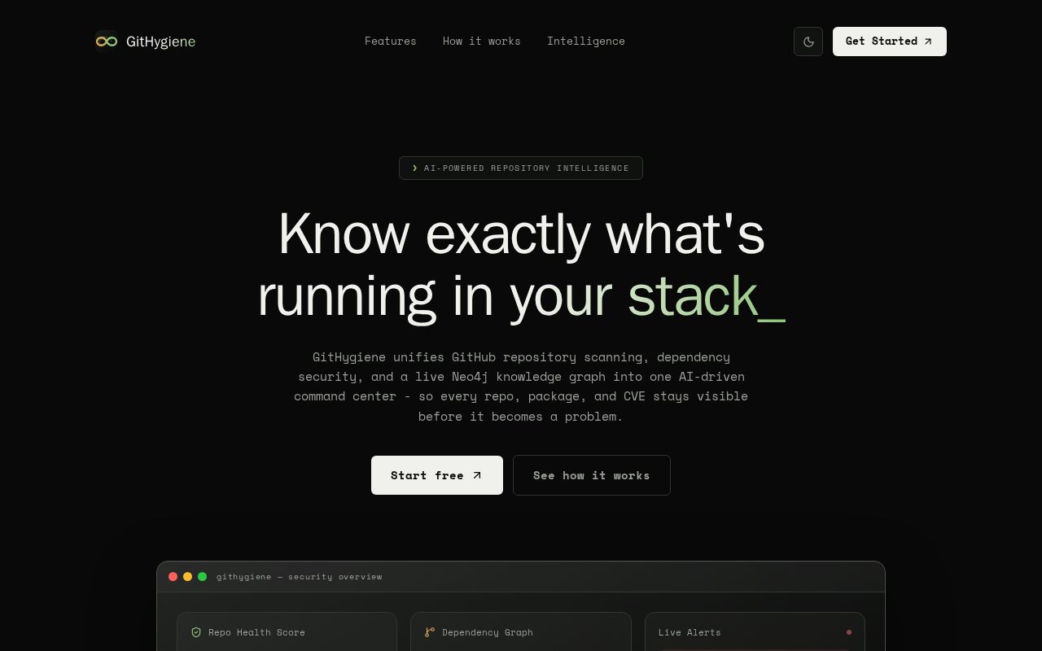1042x651 pixels.
Task: Open the Features nav item
Action: click(391, 41)
